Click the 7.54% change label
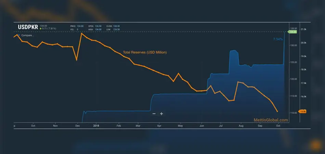The height and width of the screenshot is (154, 325). pyautogui.click(x=278, y=39)
